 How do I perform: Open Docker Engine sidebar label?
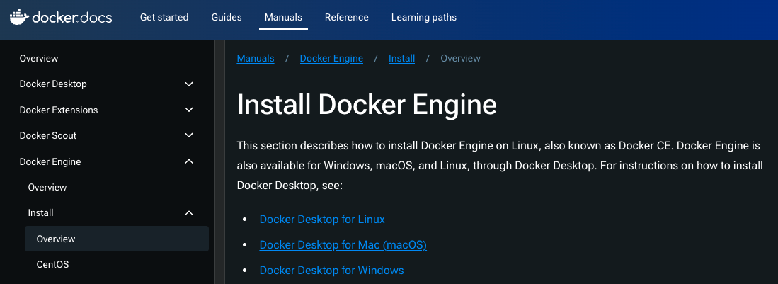(x=50, y=161)
